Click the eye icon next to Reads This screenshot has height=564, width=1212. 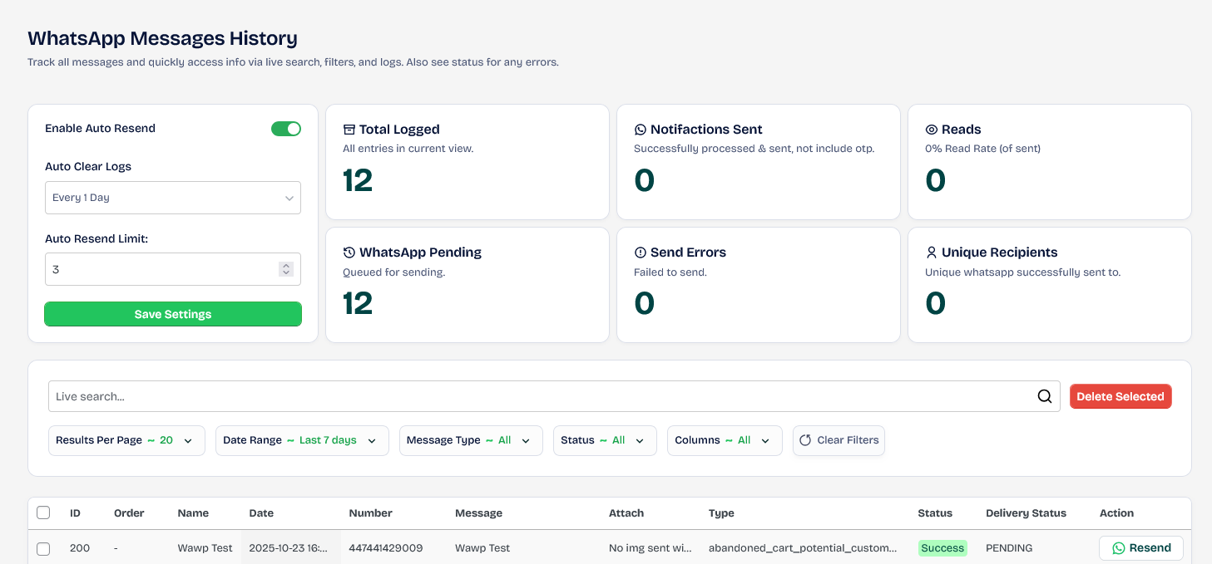(932, 130)
